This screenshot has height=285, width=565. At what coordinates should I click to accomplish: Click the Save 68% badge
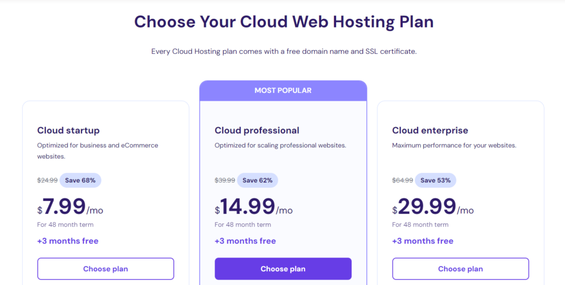(81, 180)
